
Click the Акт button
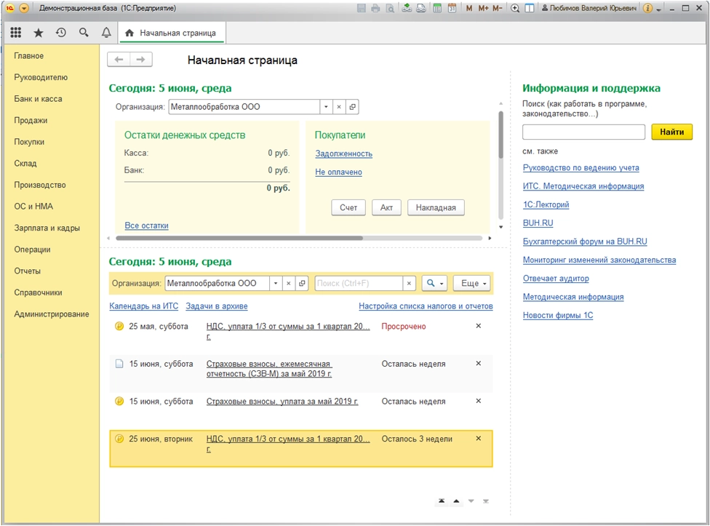386,208
